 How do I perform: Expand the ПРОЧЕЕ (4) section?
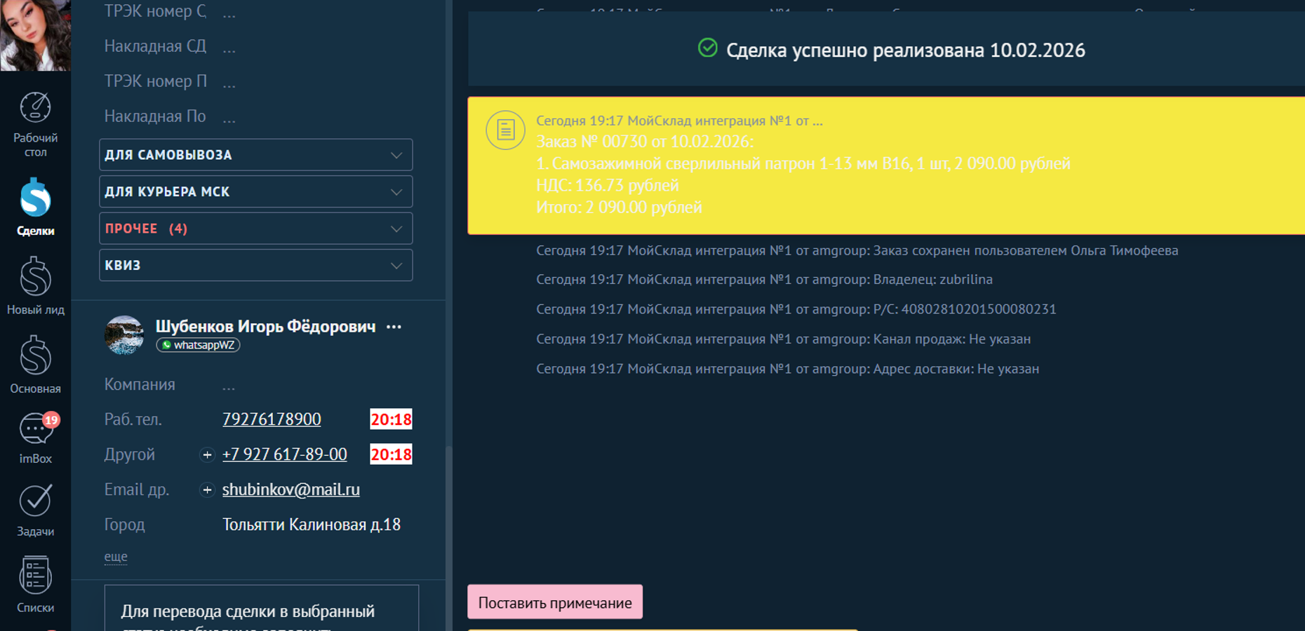255,229
